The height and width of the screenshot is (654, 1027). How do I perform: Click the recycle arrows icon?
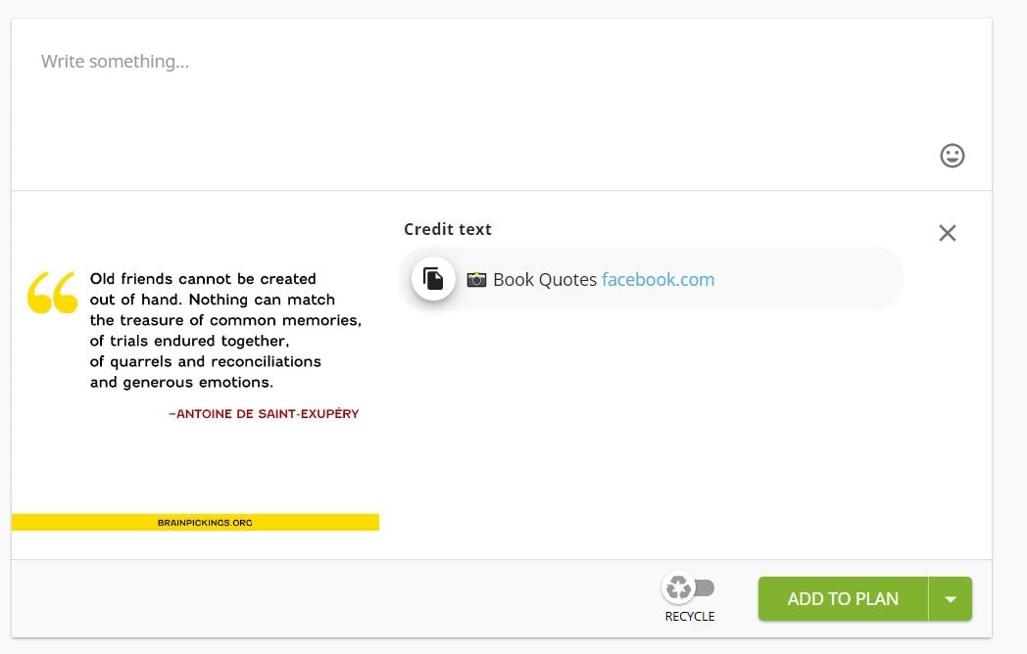(x=678, y=587)
